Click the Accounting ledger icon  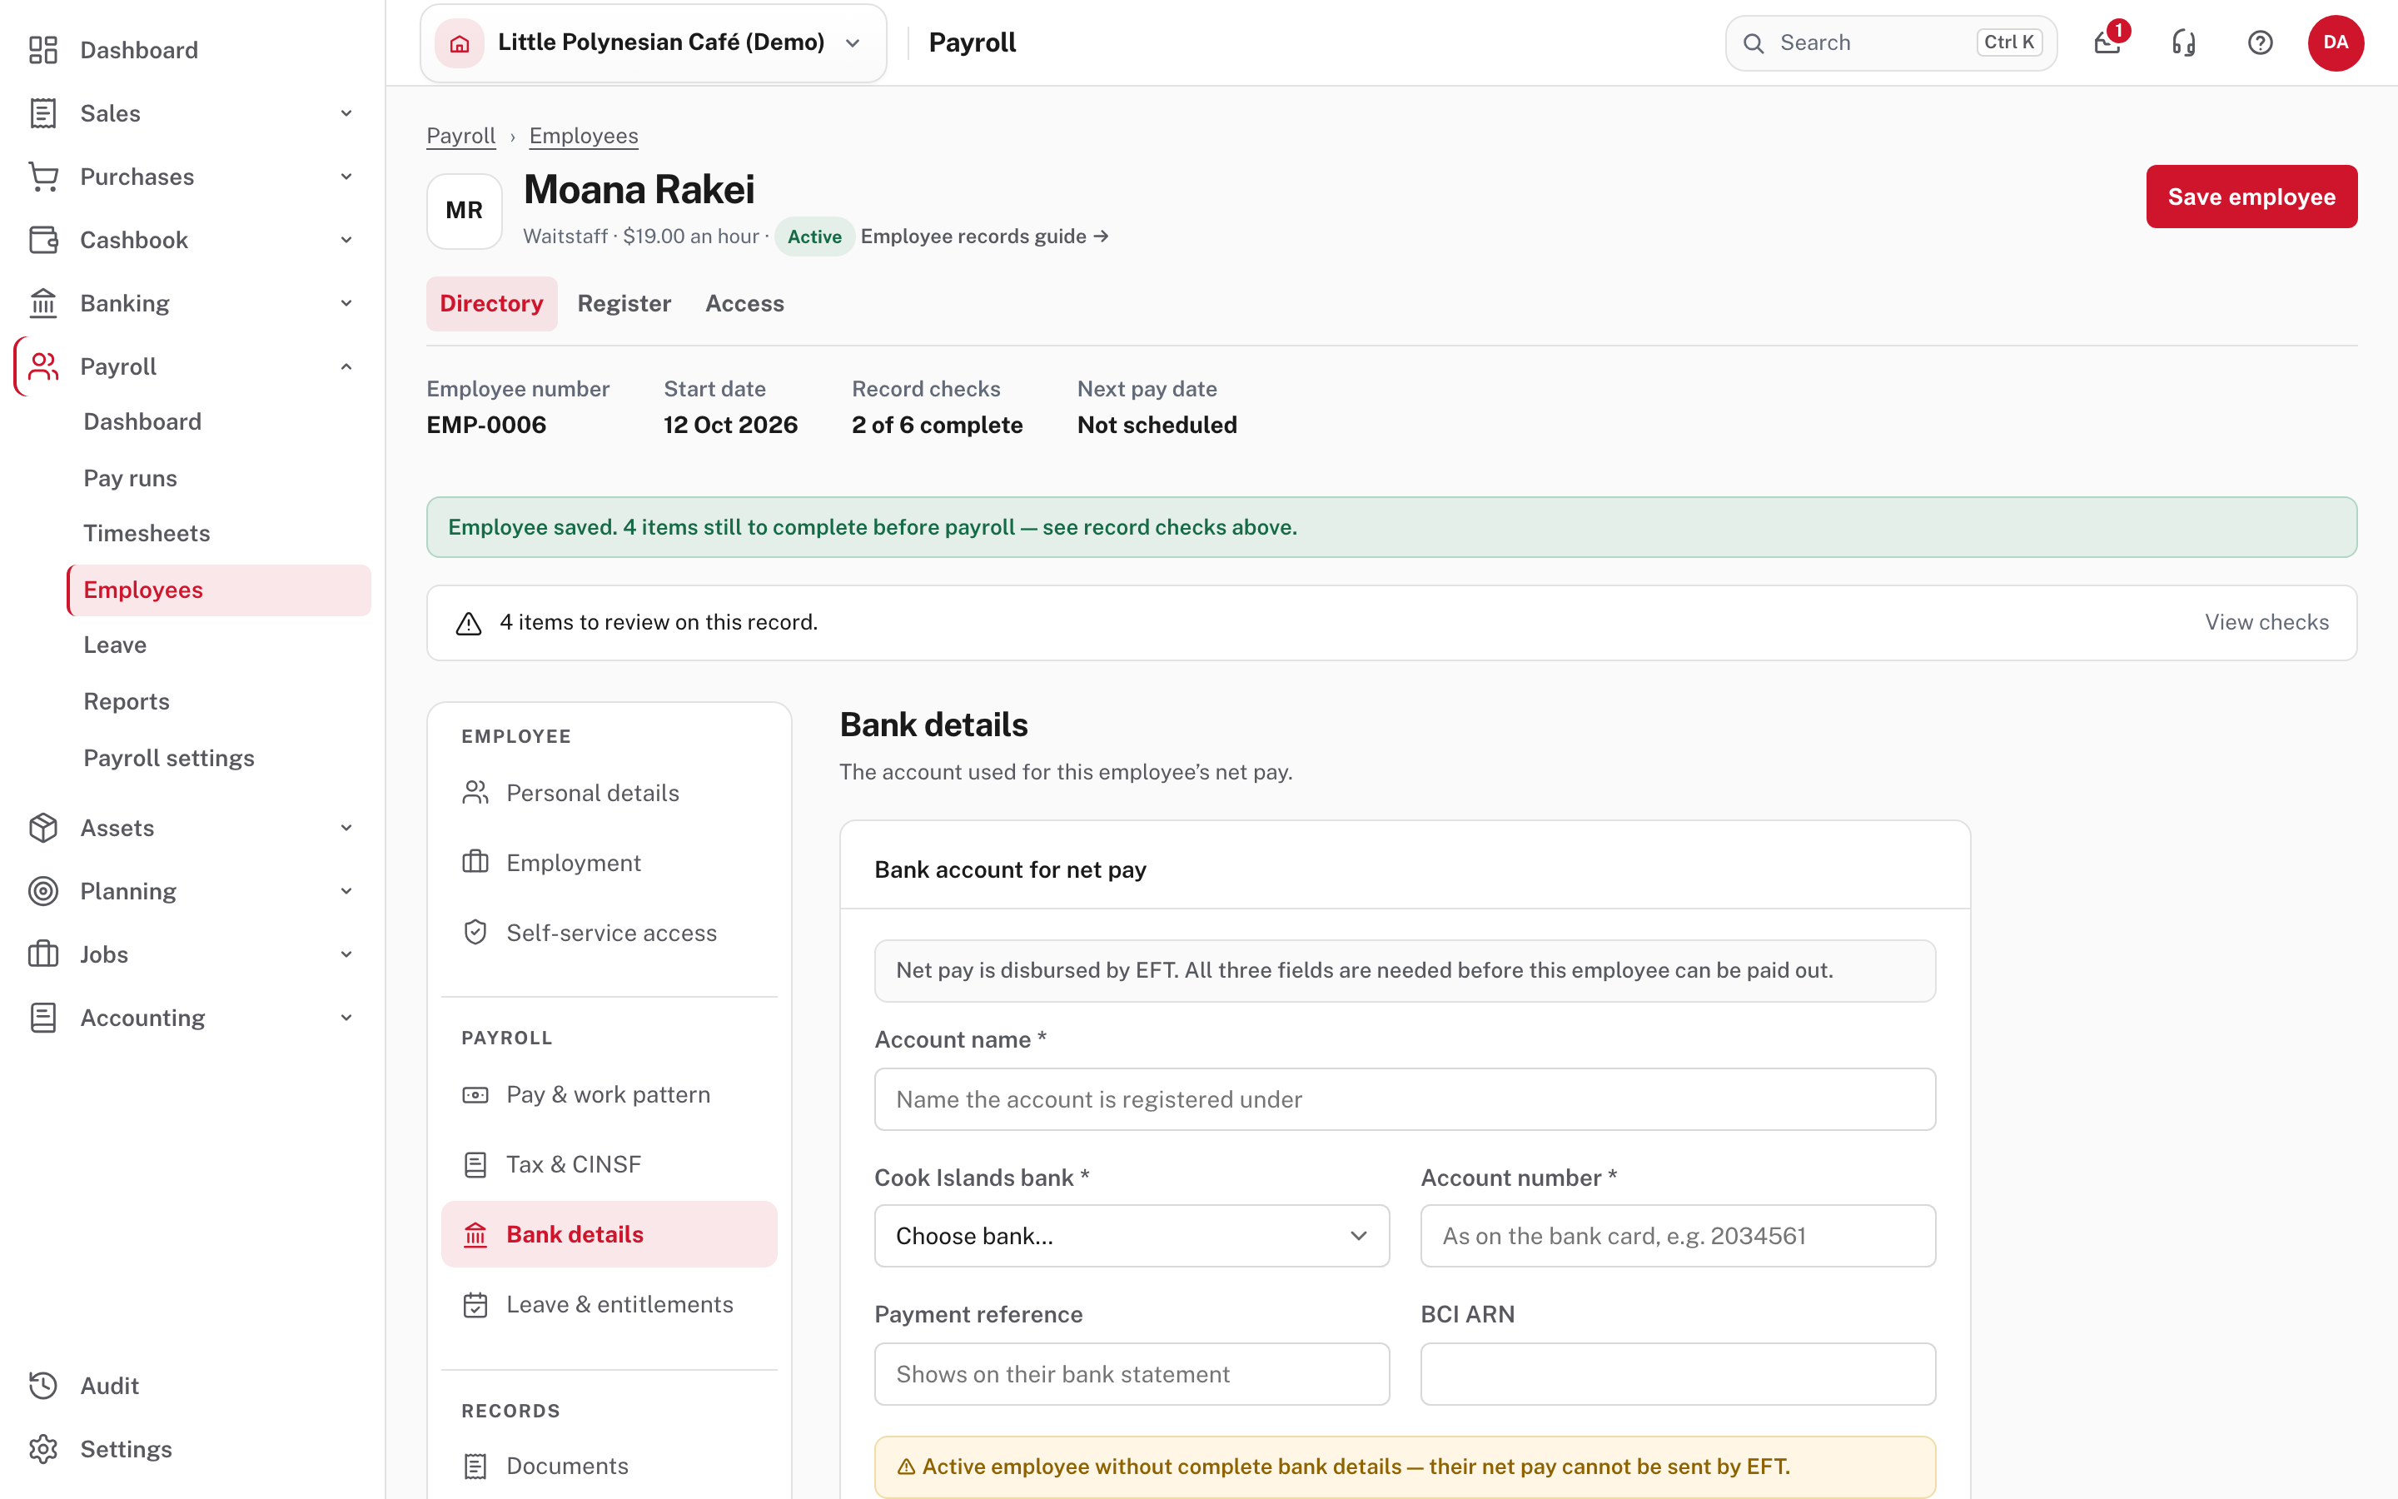42,1018
